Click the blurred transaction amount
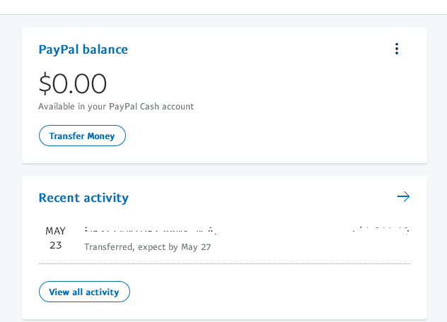447x322 pixels. point(381,230)
